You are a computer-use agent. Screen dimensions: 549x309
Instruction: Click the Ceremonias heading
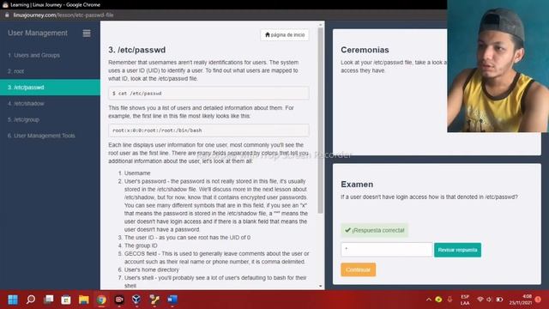click(365, 50)
